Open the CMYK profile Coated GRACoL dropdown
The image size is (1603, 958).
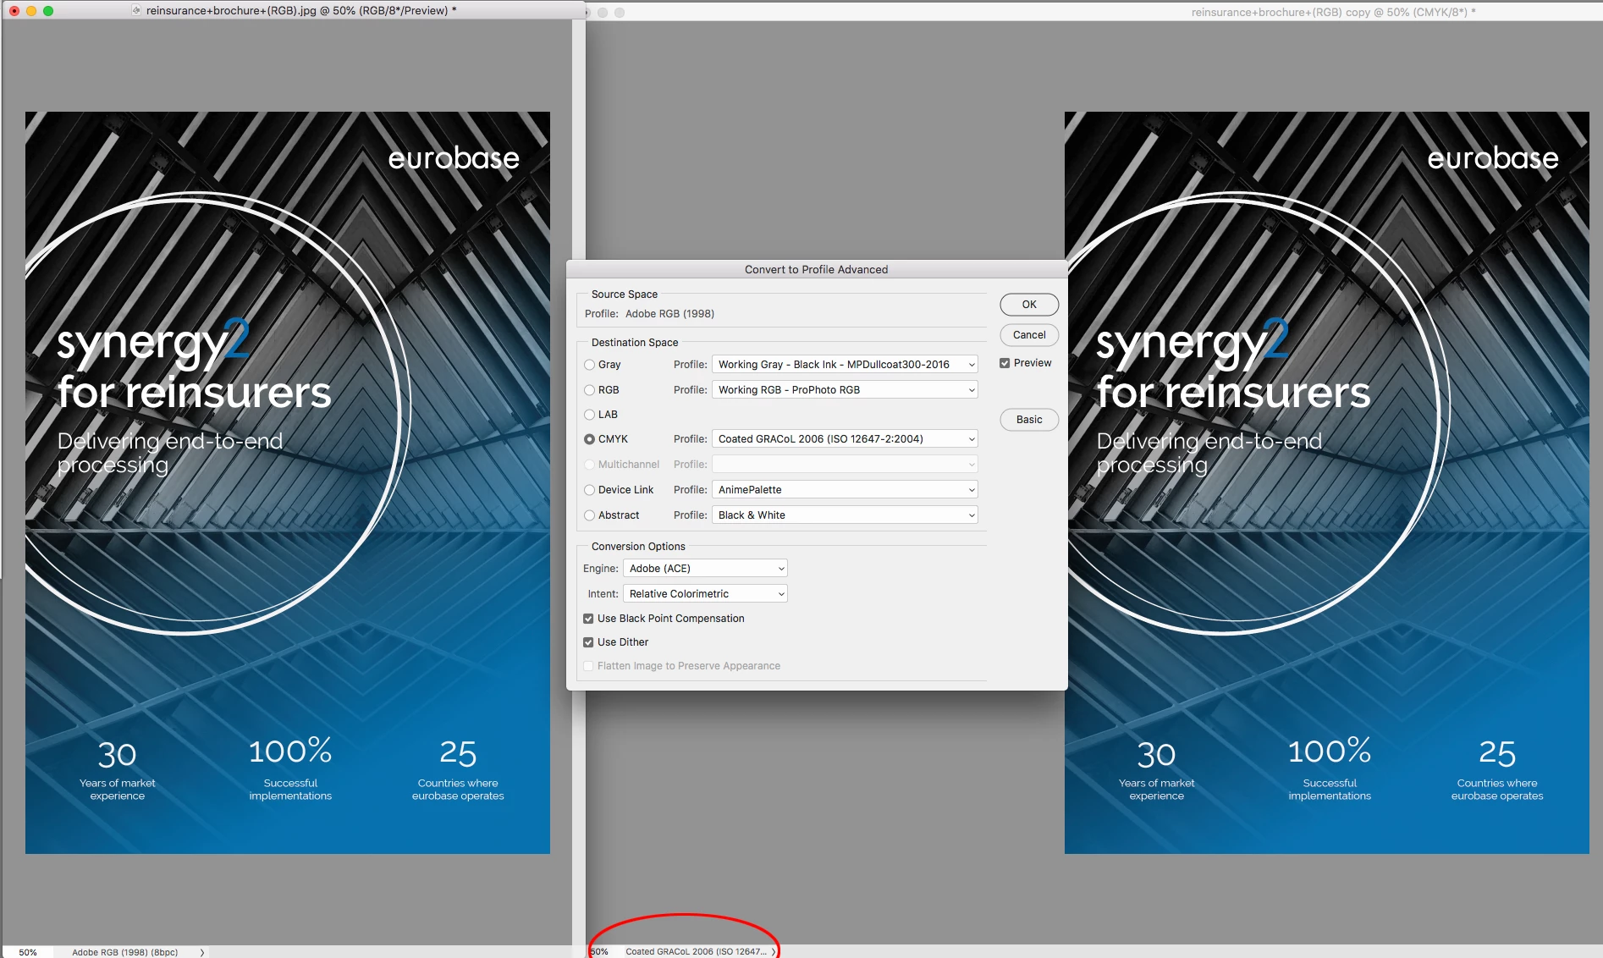[845, 439]
